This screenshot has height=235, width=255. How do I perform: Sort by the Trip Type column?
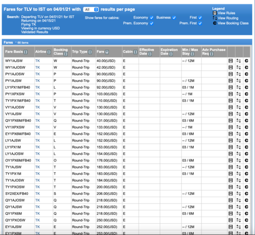90,52
